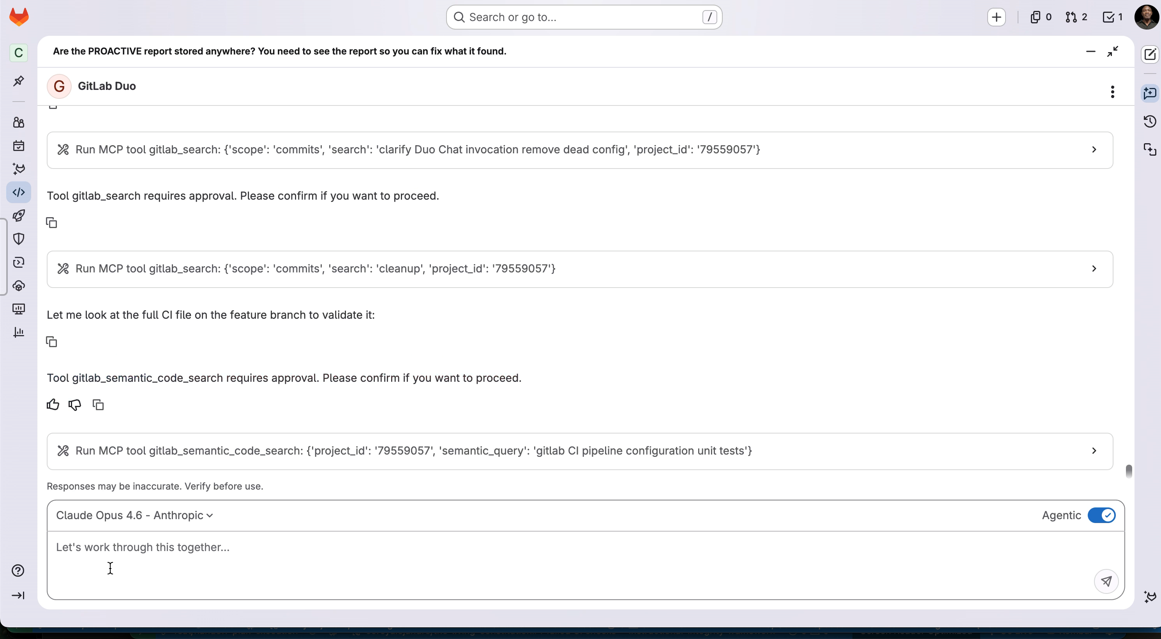Copy the semantic_code_search approval message

click(98, 404)
